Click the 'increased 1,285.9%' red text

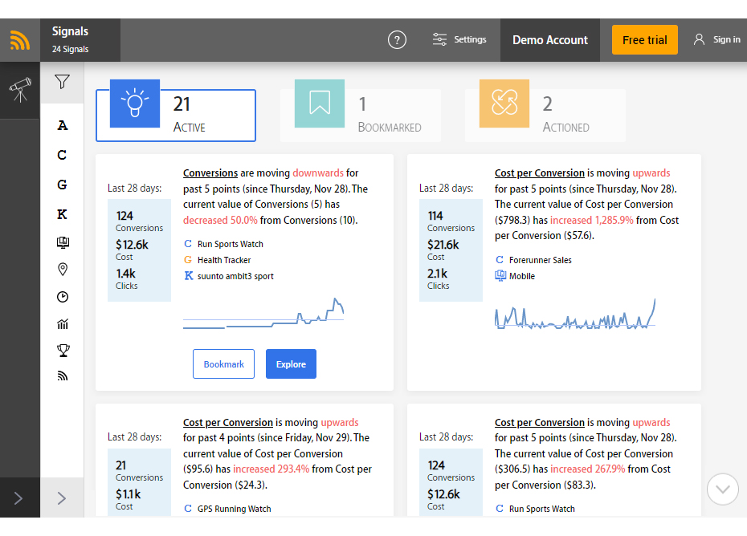592,220
